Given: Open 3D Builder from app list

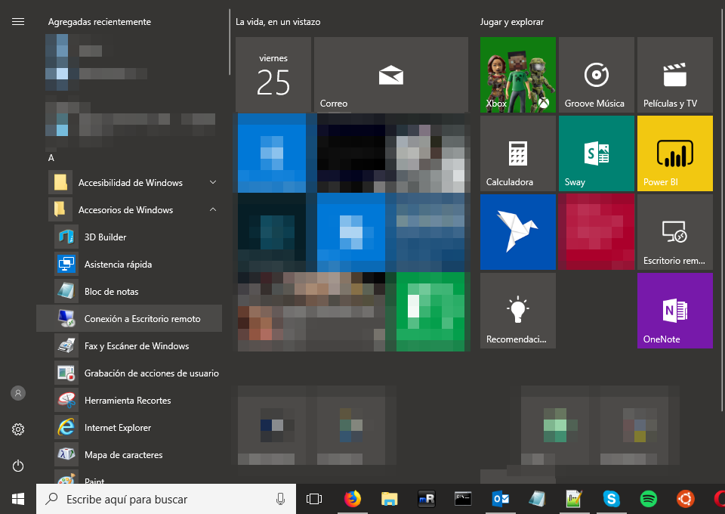Looking at the screenshot, I should [x=129, y=237].
